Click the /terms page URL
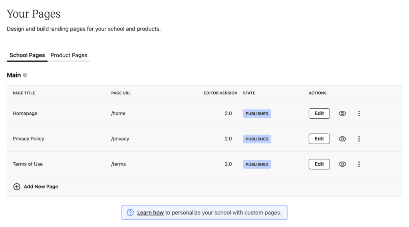Image resolution: width=409 pixels, height=227 pixels. pyautogui.click(x=118, y=164)
